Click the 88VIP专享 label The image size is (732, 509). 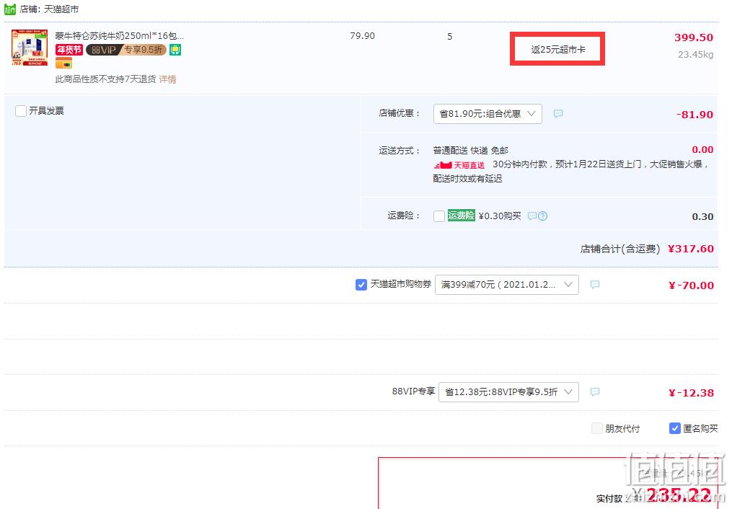coord(413,391)
